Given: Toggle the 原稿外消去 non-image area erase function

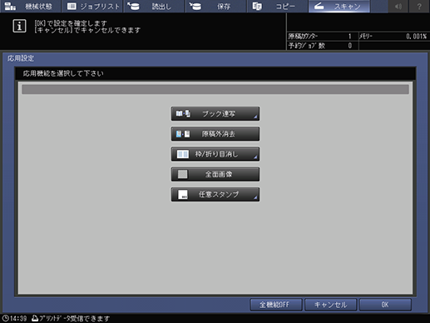Looking at the screenshot, I should (215, 134).
